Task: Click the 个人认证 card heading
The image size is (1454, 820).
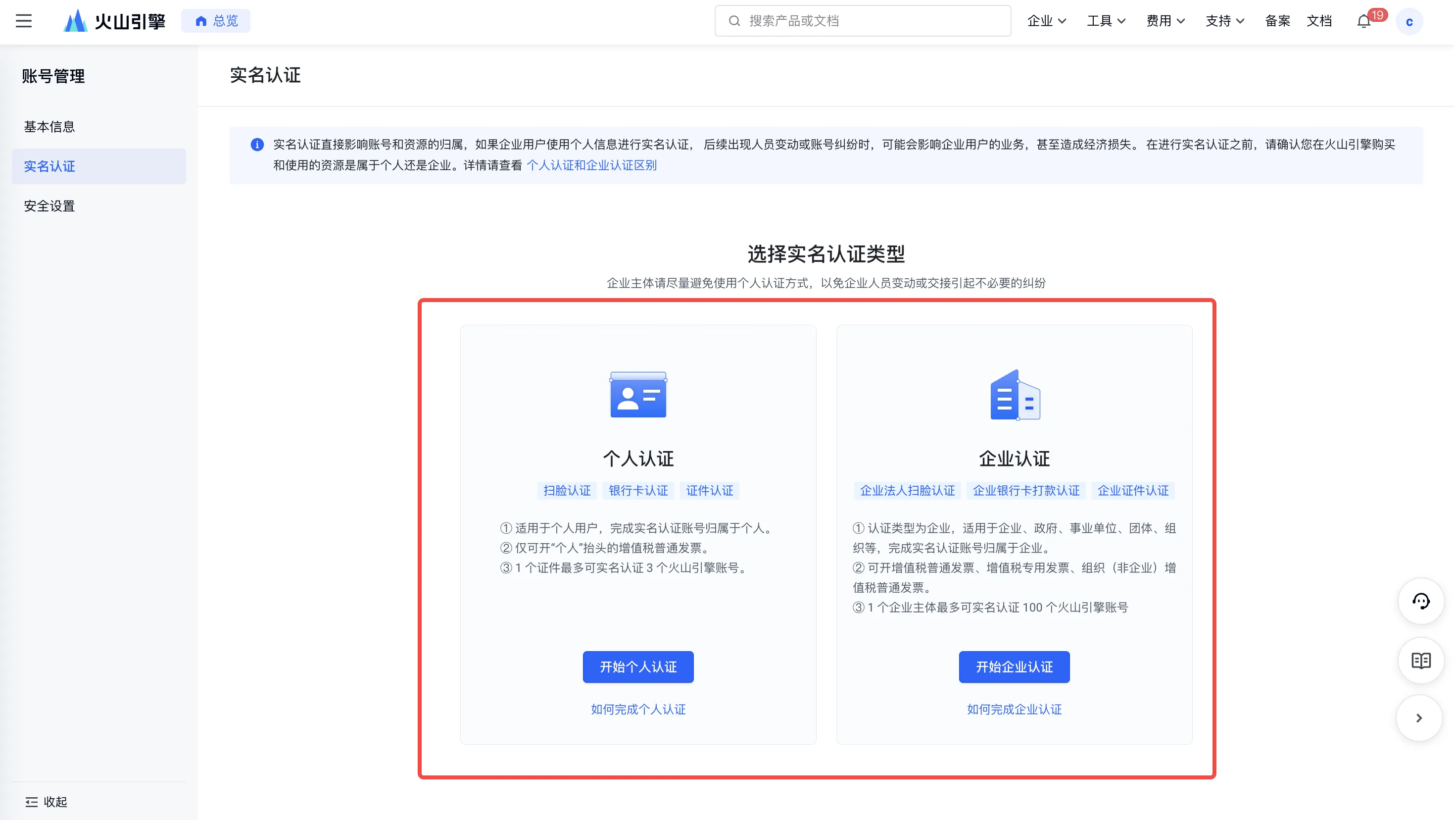Action: (x=638, y=458)
